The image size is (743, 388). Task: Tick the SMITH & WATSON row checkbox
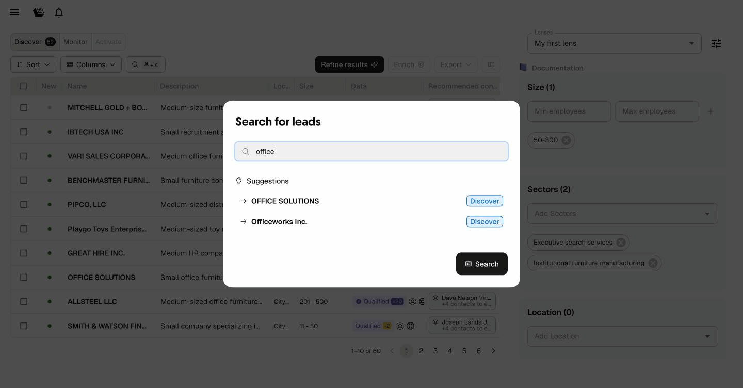(24, 326)
